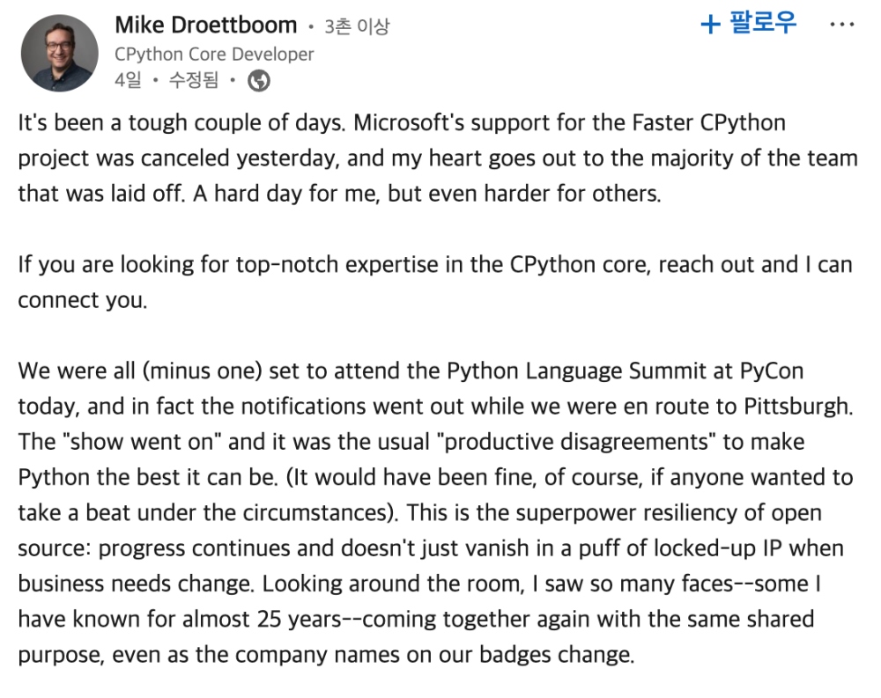Click "connect you." in second paragraph

coord(82,300)
